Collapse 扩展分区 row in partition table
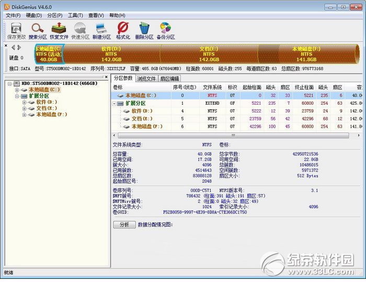 (115, 104)
